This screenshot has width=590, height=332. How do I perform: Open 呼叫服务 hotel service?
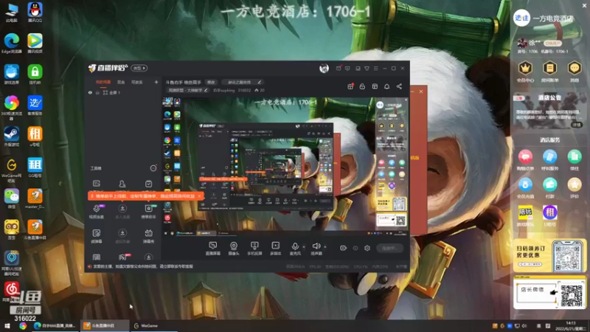point(549,160)
